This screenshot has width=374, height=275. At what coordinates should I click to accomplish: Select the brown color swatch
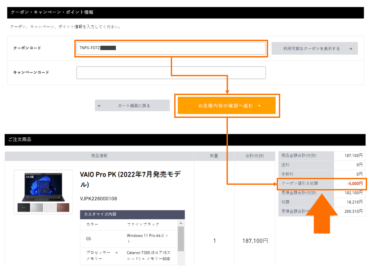[x=63, y=208]
